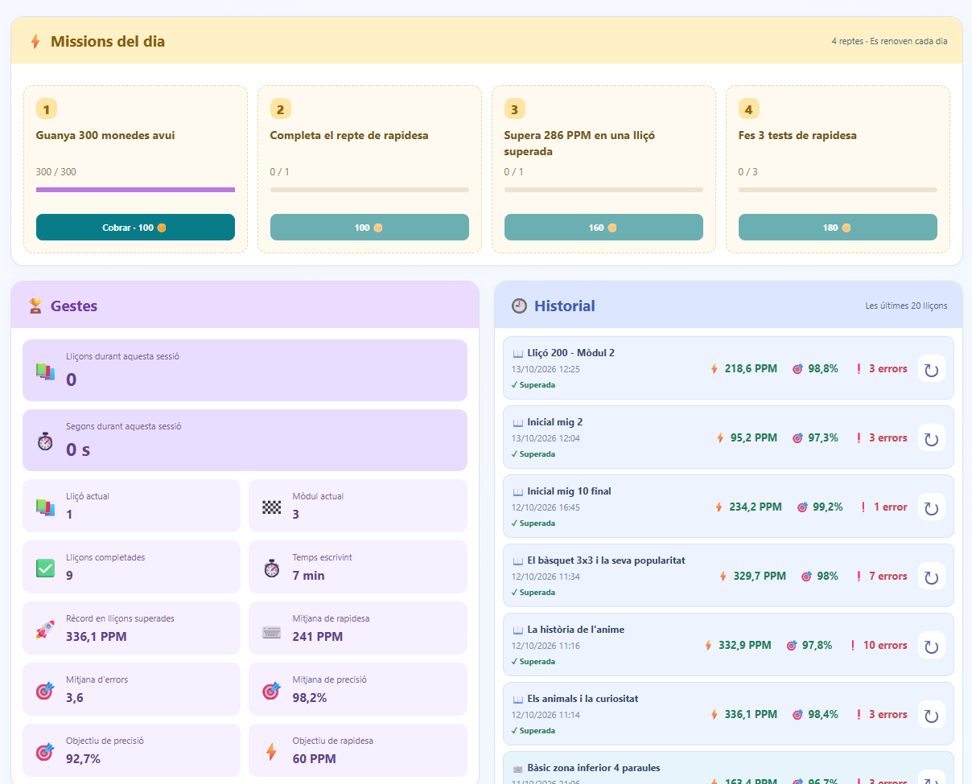Click the keyboard icon for Mitjana de rapidesa
The height and width of the screenshot is (784, 972).
coord(272,632)
